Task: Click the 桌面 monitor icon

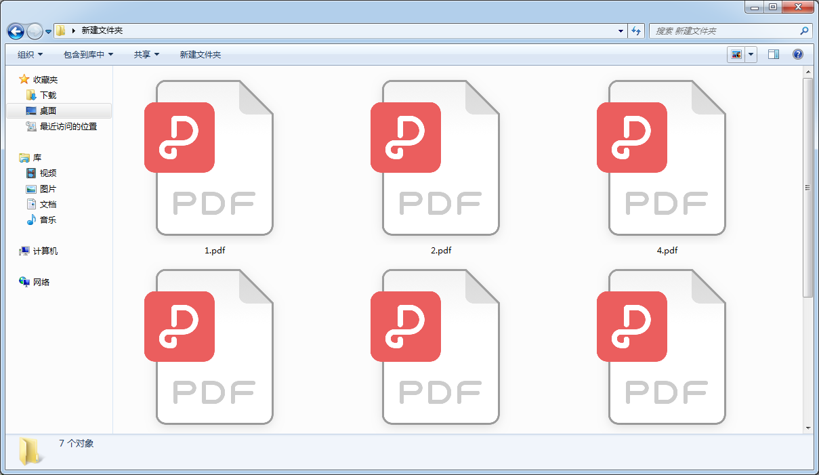Action: [x=31, y=110]
